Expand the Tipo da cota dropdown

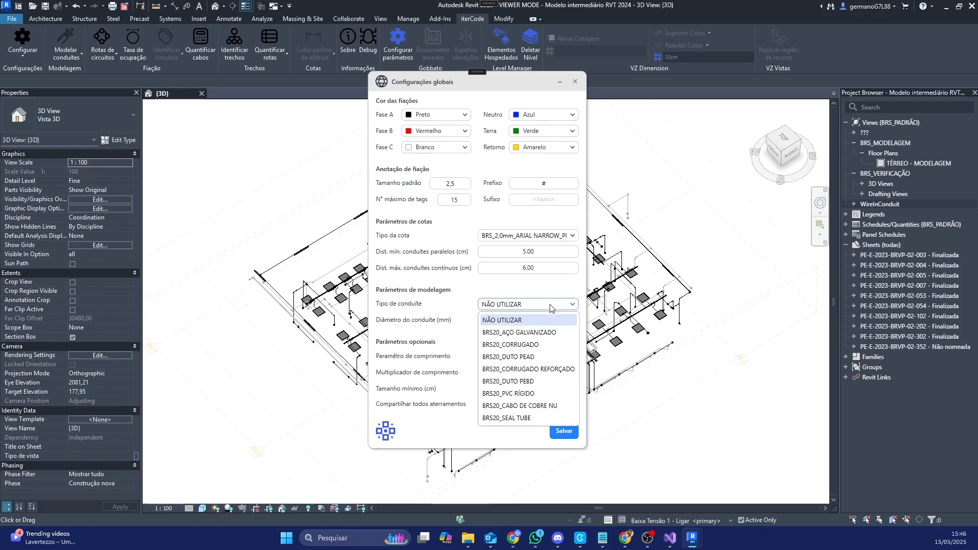pyautogui.click(x=528, y=235)
